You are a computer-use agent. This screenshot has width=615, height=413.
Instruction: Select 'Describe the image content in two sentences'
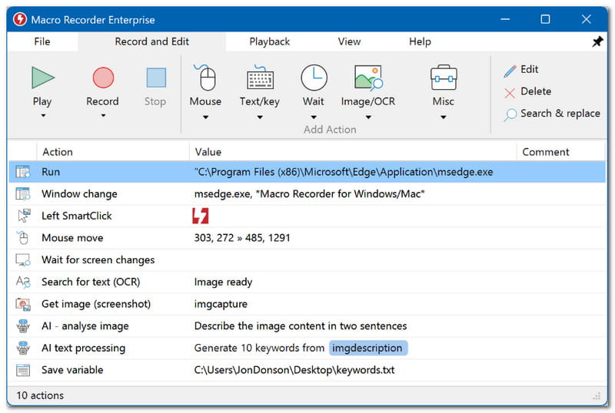(x=301, y=326)
